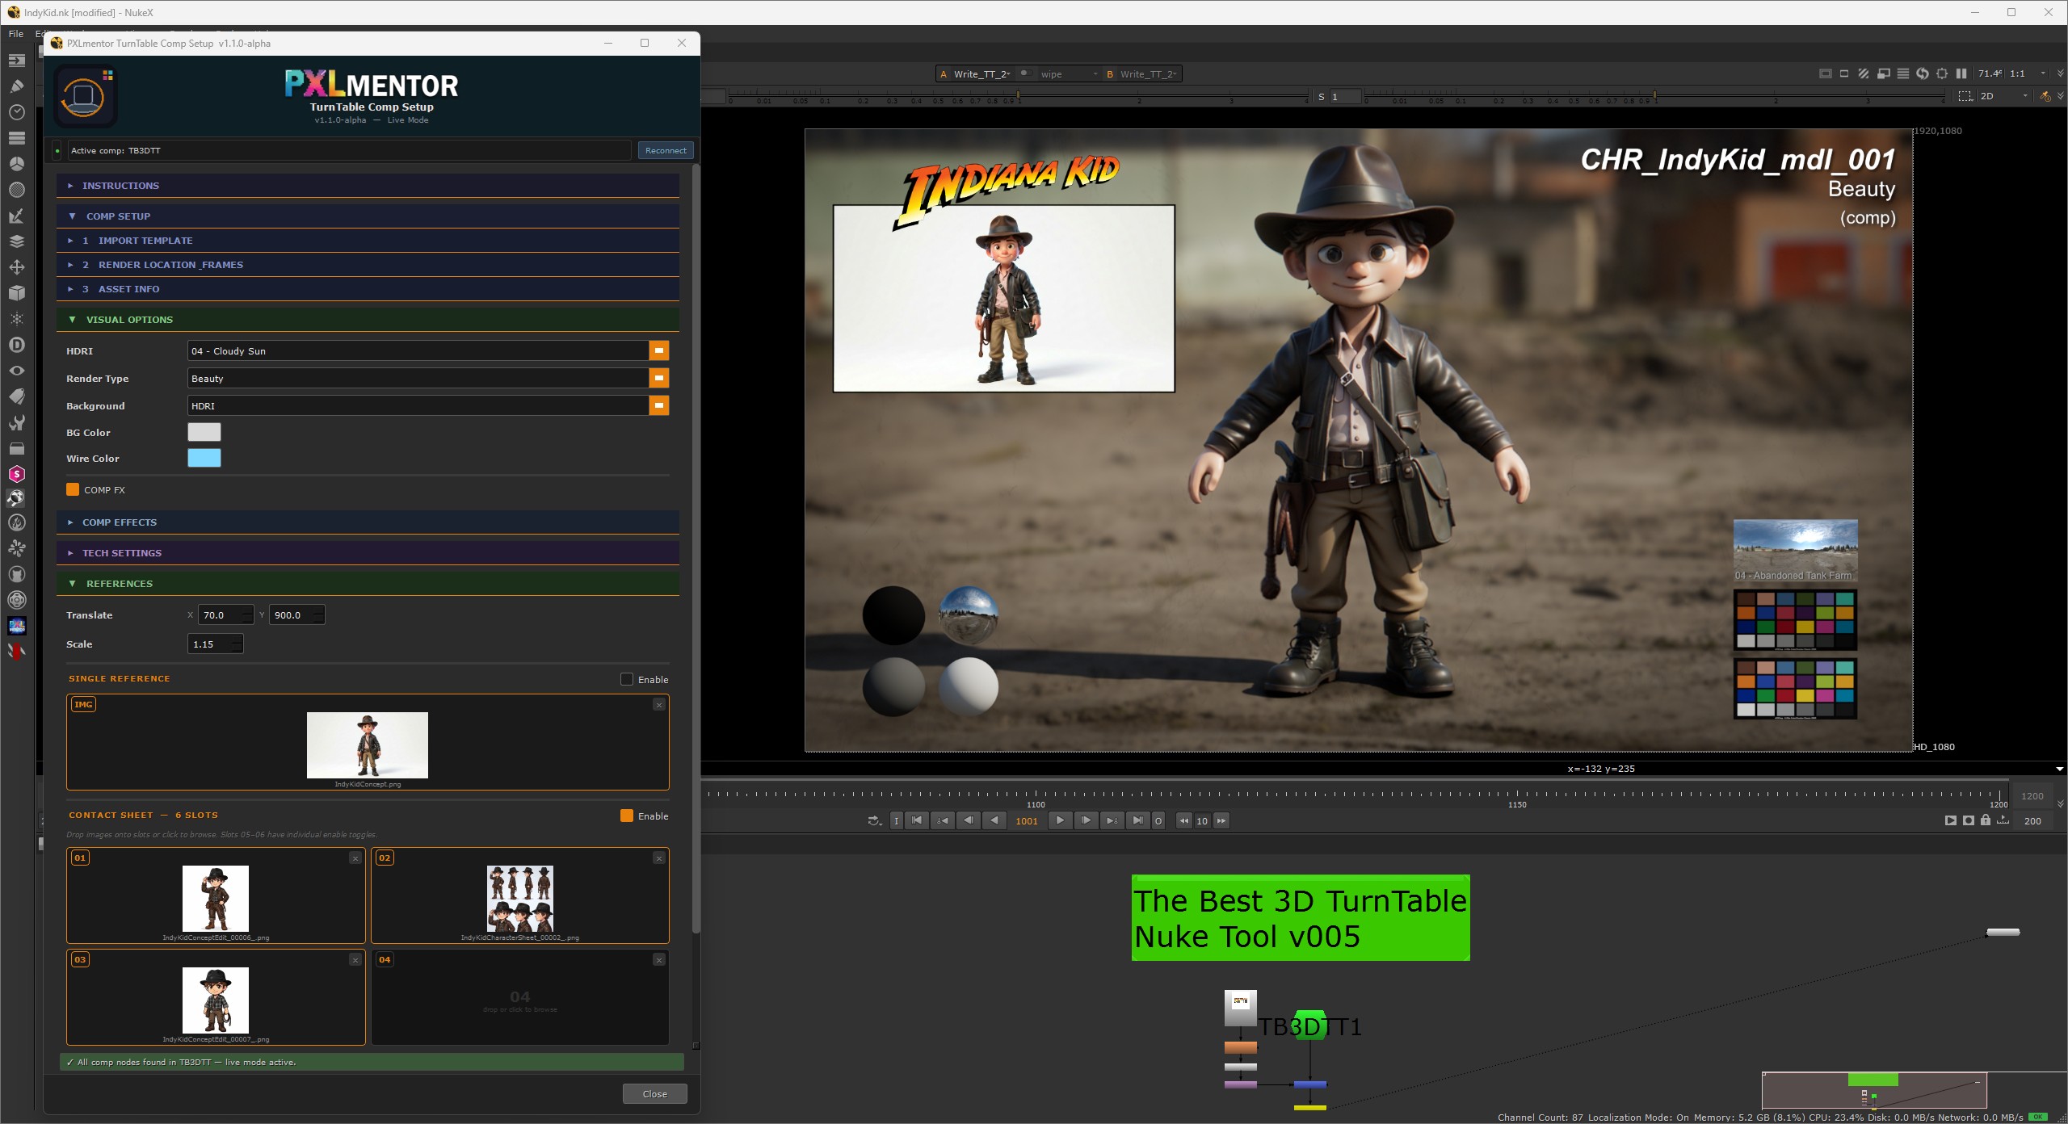Open the Channel nodes menu icon
Screen dimensions: 2068x1124
(x=16, y=137)
